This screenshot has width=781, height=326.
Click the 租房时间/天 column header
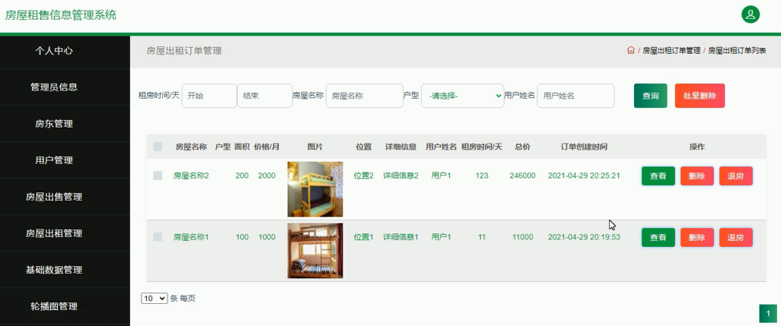click(482, 147)
